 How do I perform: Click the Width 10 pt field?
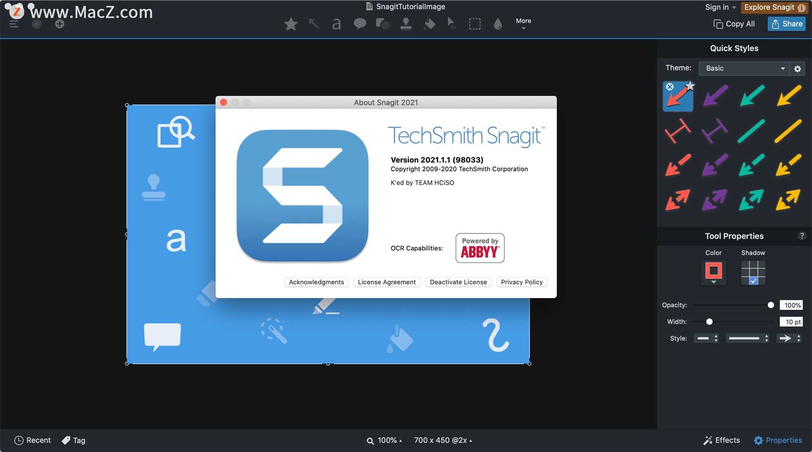point(791,322)
